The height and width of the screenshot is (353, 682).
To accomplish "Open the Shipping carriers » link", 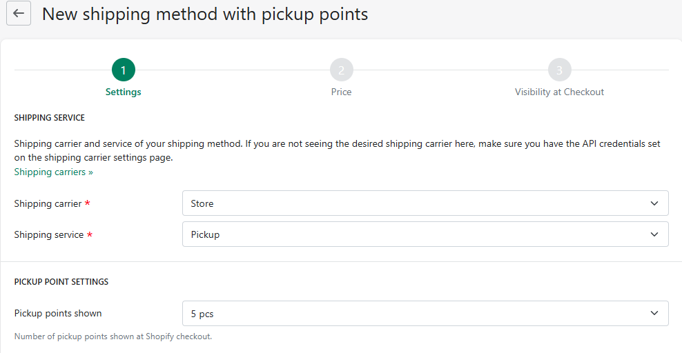I will click(x=53, y=172).
